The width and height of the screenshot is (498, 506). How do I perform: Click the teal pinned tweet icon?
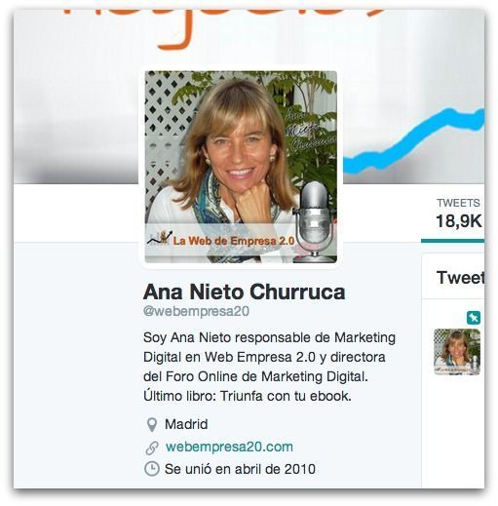pos(474,318)
